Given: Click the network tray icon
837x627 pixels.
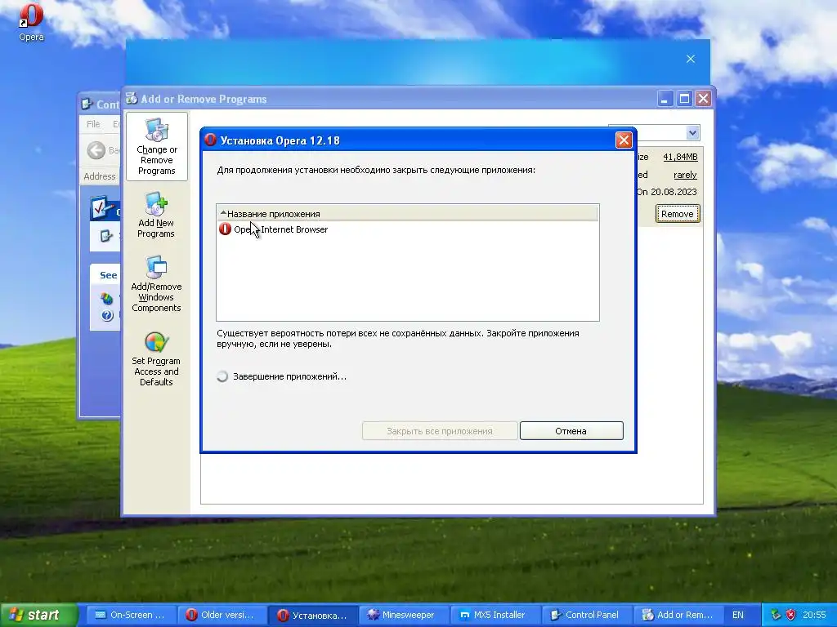Looking at the screenshot, I should [776, 615].
